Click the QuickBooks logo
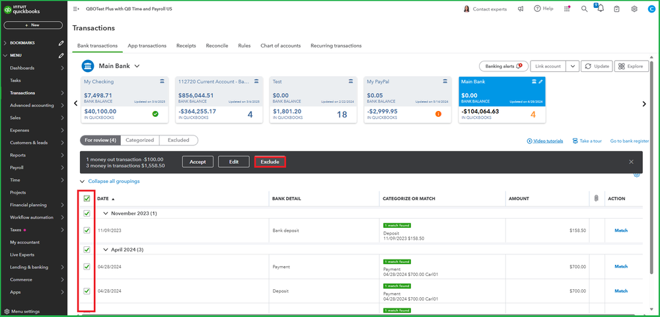The height and width of the screenshot is (317, 660). (21, 10)
